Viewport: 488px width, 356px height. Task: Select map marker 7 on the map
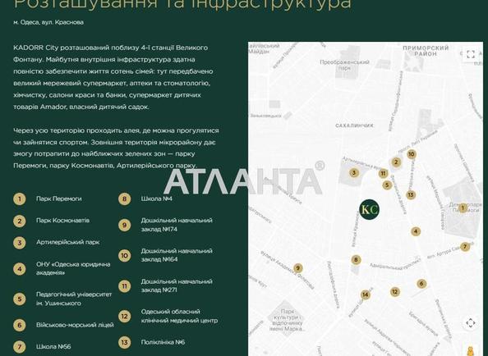click(465, 247)
